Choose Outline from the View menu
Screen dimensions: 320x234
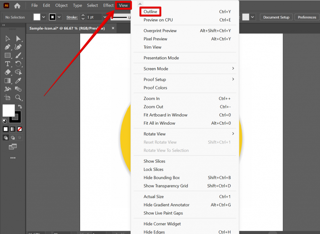point(150,12)
